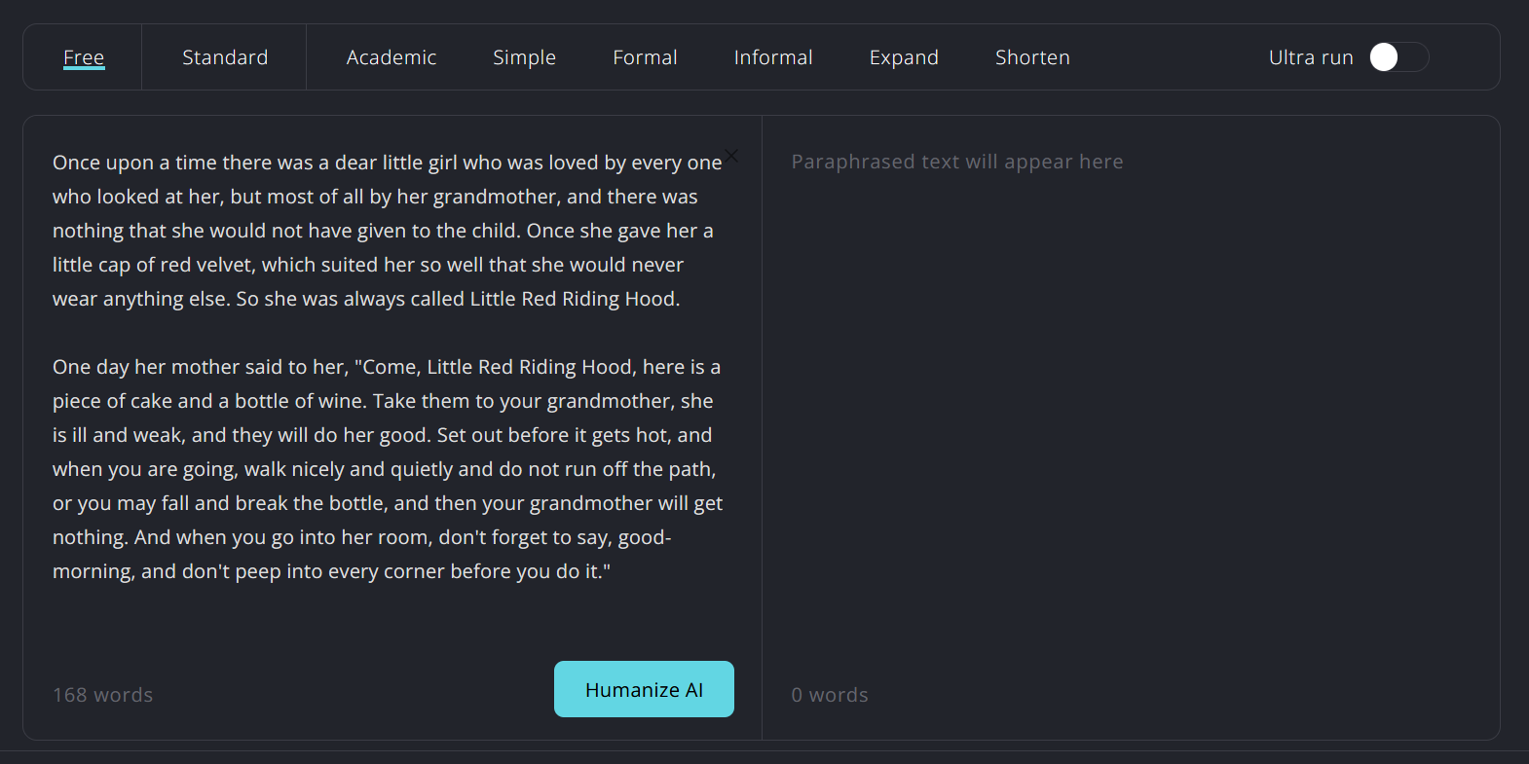Toggle the Ultra run switch
The width and height of the screenshot is (1529, 764).
click(x=1398, y=57)
